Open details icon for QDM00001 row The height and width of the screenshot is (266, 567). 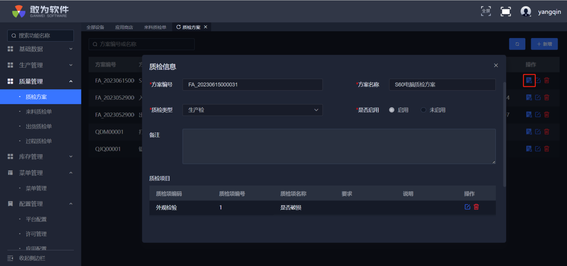[529, 131]
